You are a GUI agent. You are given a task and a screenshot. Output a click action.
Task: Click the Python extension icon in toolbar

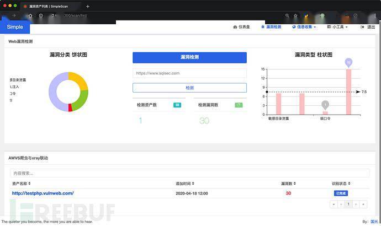coord(306,16)
